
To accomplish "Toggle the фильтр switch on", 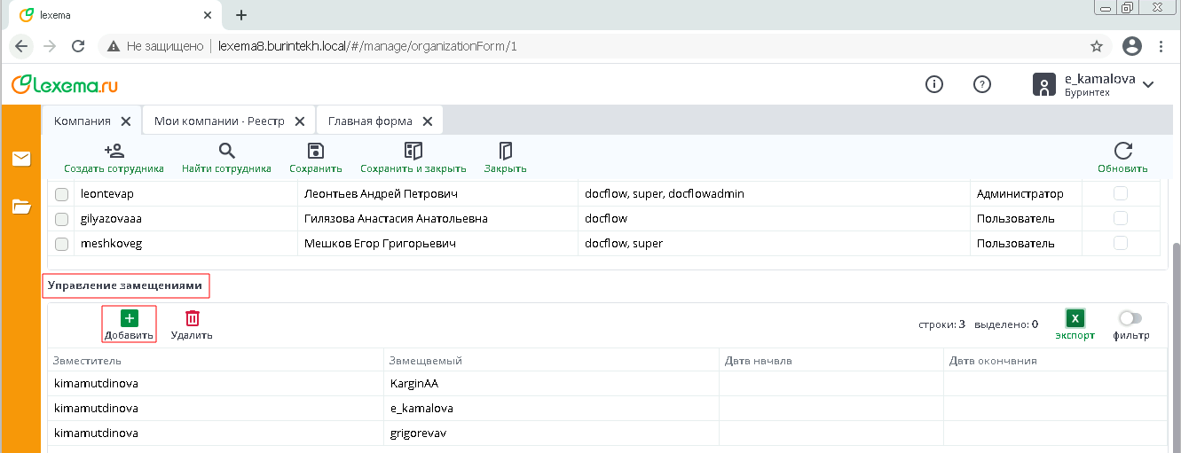I will click(x=1130, y=318).
